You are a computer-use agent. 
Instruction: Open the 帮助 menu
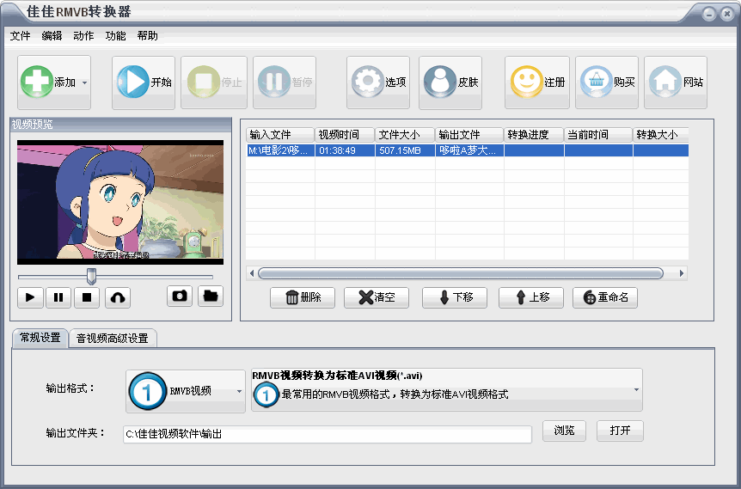pos(148,36)
